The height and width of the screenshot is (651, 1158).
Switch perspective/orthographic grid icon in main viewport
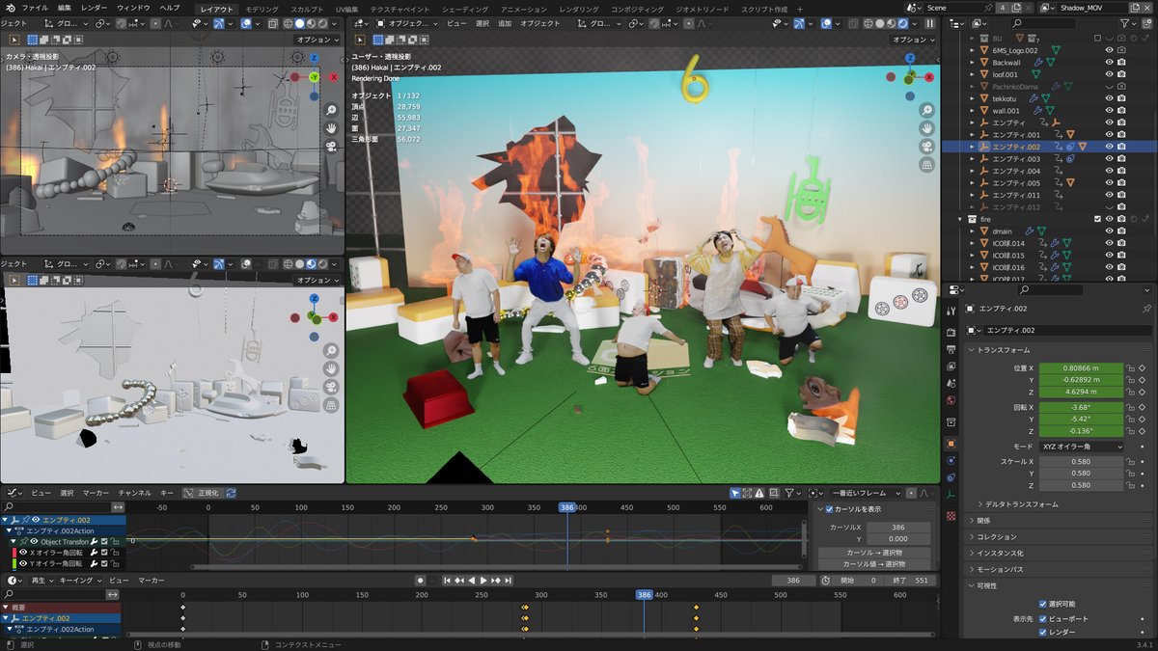[927, 165]
